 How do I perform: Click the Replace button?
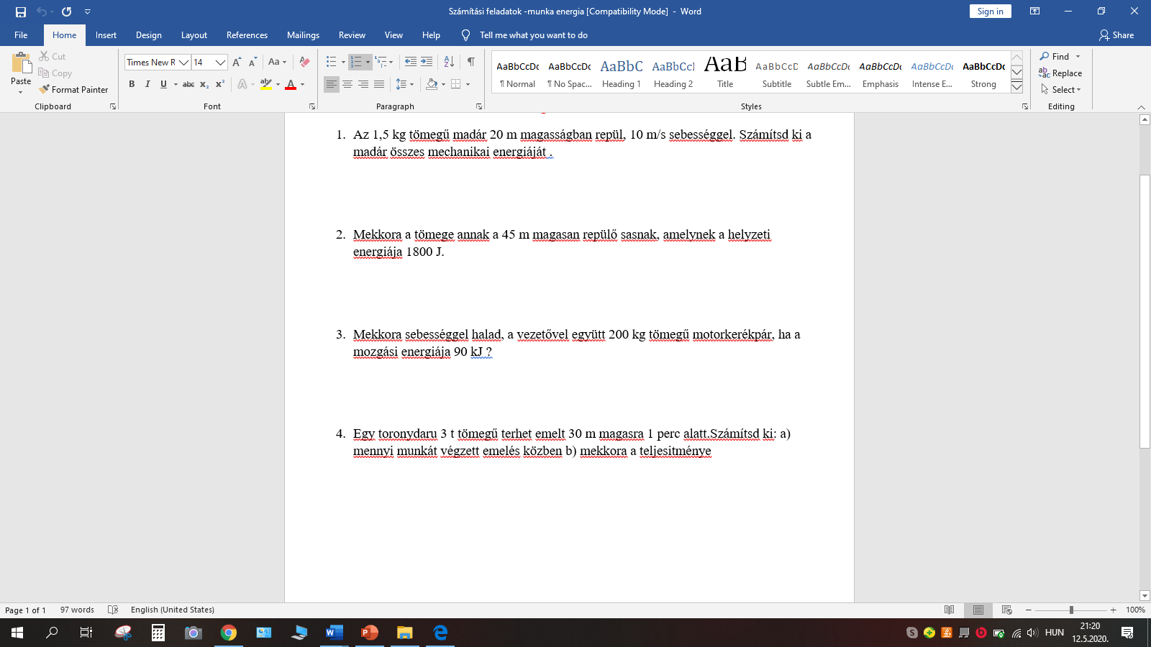1060,73
